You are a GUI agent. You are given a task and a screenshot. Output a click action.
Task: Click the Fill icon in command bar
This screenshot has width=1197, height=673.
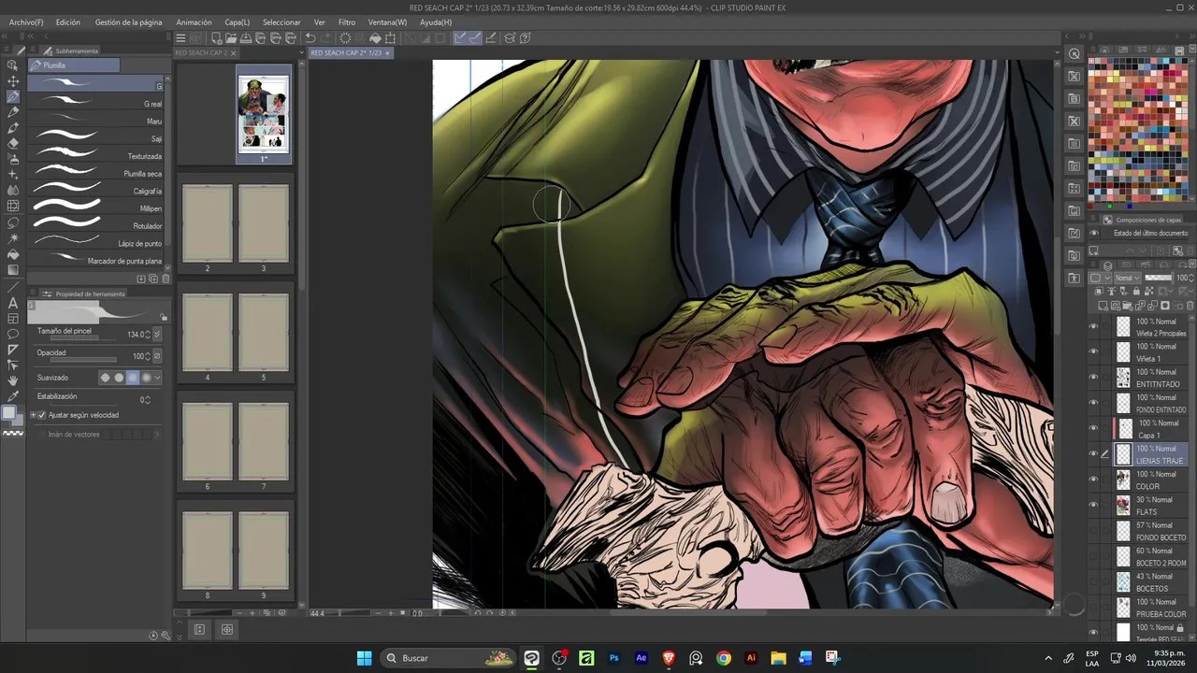click(375, 38)
